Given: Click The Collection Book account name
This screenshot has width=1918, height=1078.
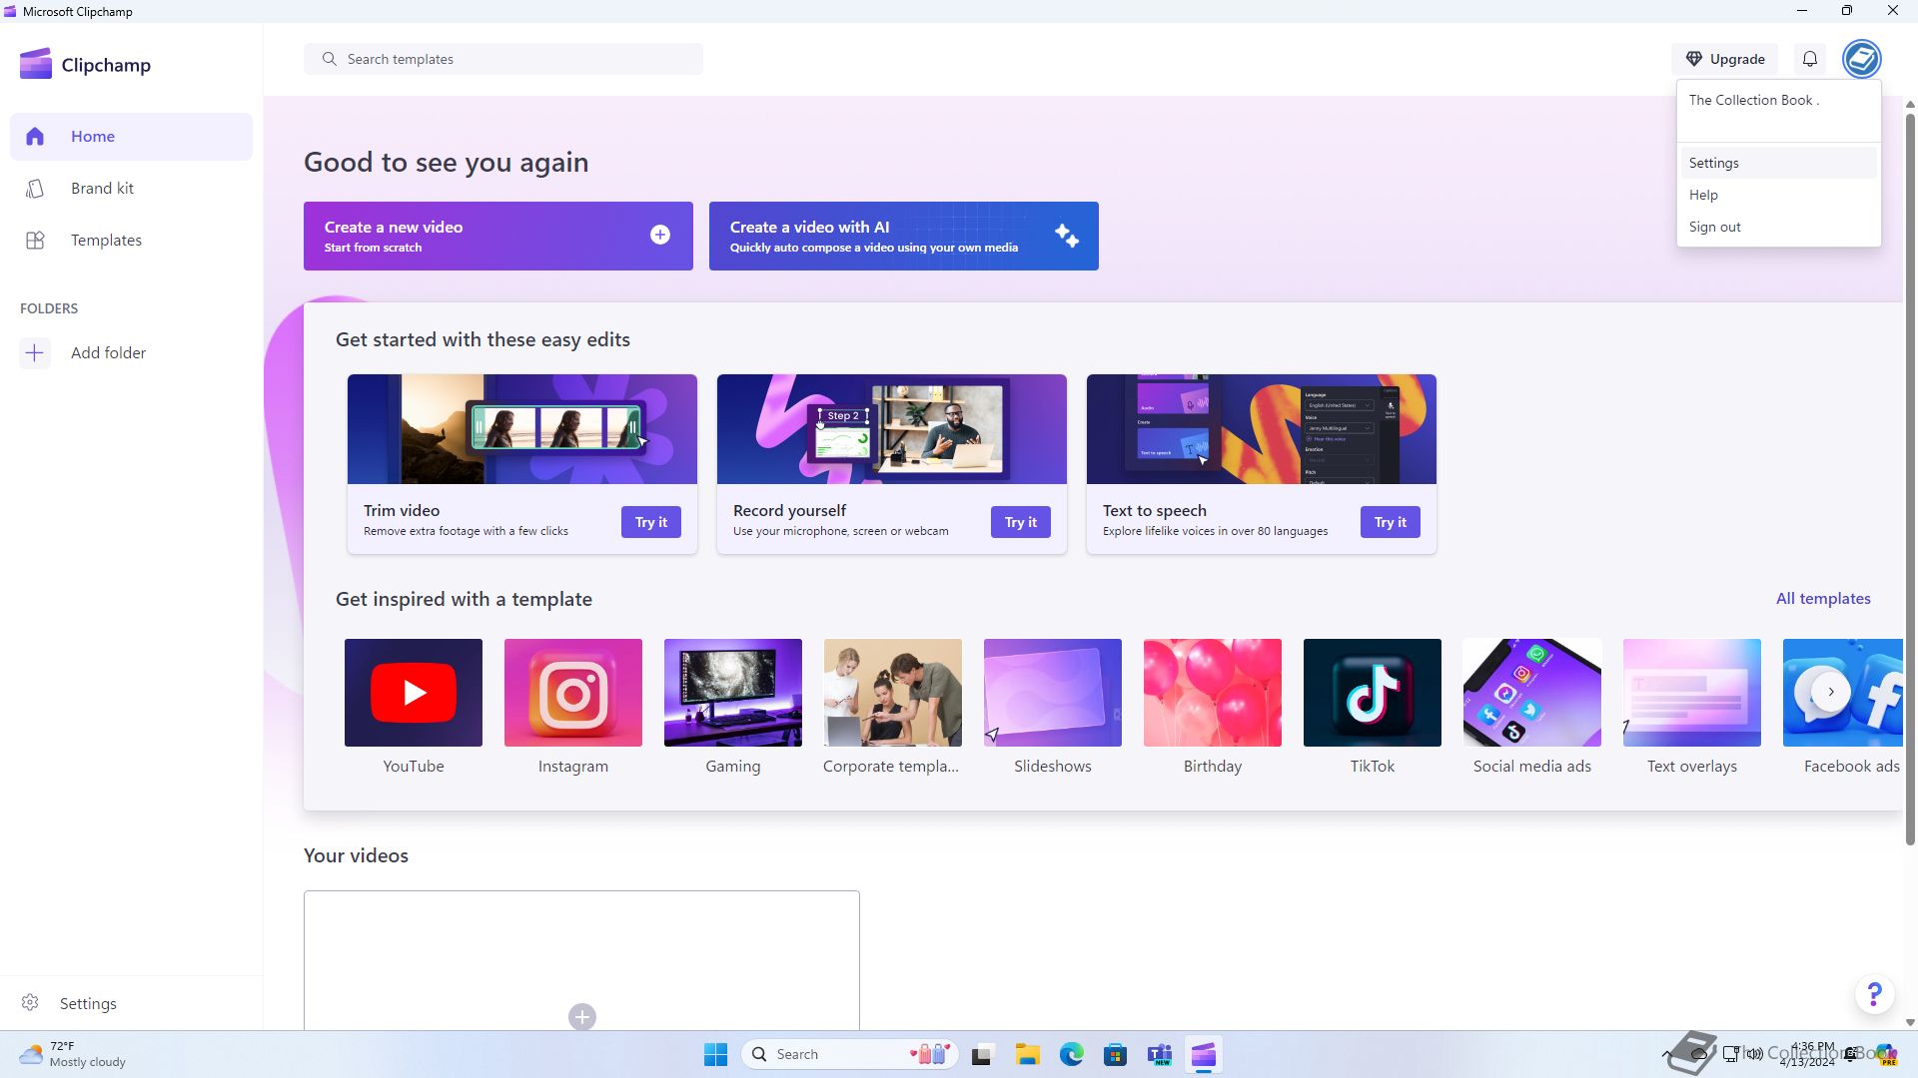Looking at the screenshot, I should click(x=1753, y=100).
